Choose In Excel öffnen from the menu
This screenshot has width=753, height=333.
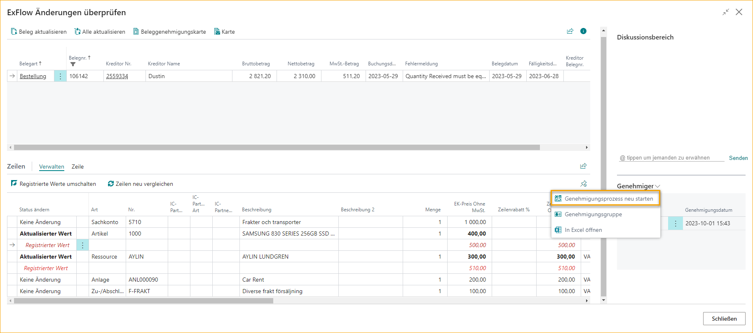[x=583, y=230]
